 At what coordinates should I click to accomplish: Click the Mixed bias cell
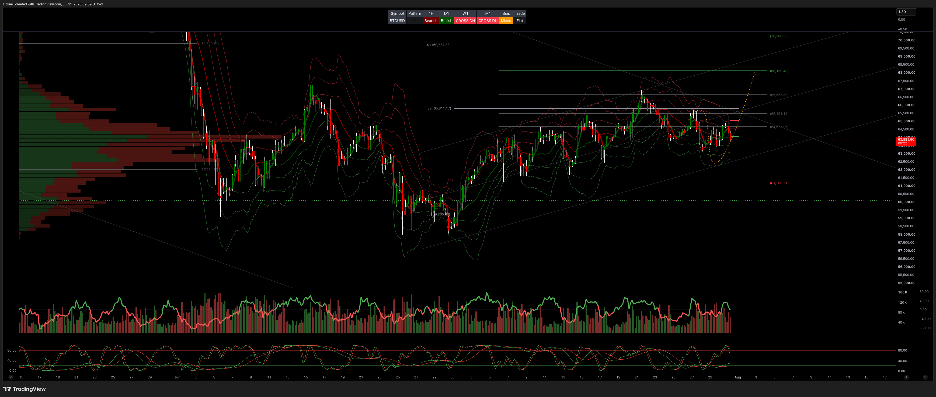pyautogui.click(x=506, y=21)
